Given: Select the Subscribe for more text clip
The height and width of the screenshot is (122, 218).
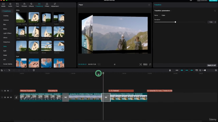Looking at the screenshot, I should click(x=160, y=91).
